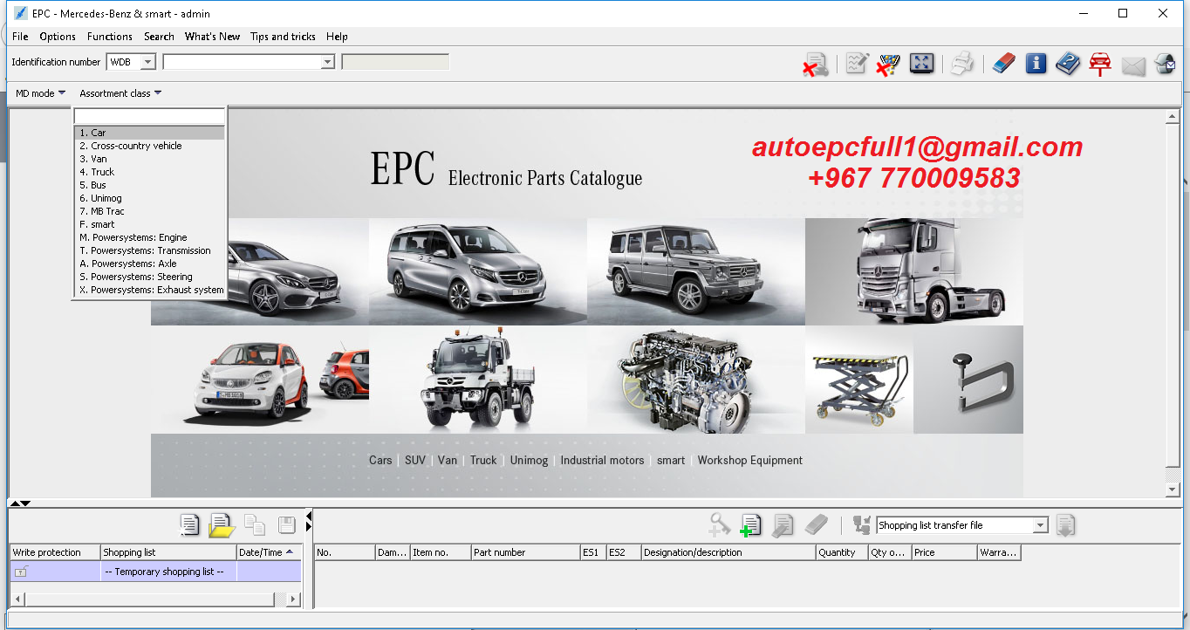Open the MD mode dropdown

(x=40, y=93)
